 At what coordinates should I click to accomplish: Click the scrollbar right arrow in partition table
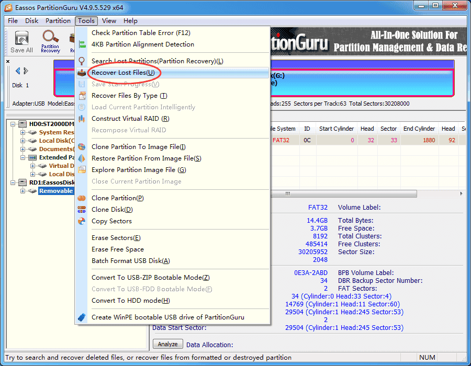[461, 194]
